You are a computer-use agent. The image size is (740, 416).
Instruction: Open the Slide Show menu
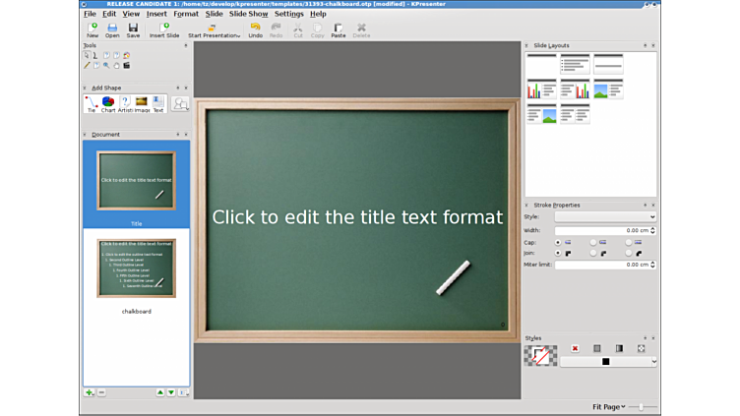248,14
